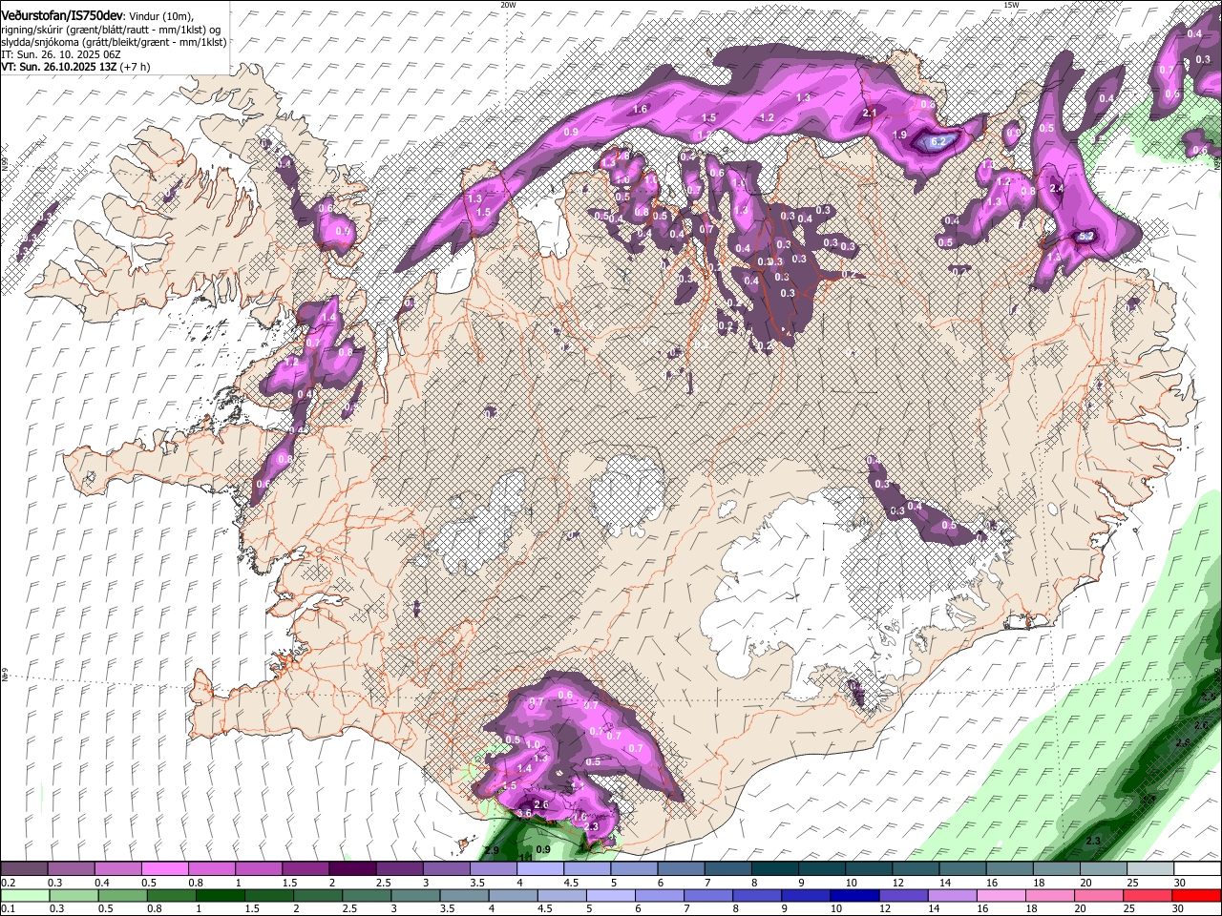This screenshot has height=916, width=1222.
Task: Pick the pale green 0.1–0.3 legend swatch
Action: click(26, 895)
